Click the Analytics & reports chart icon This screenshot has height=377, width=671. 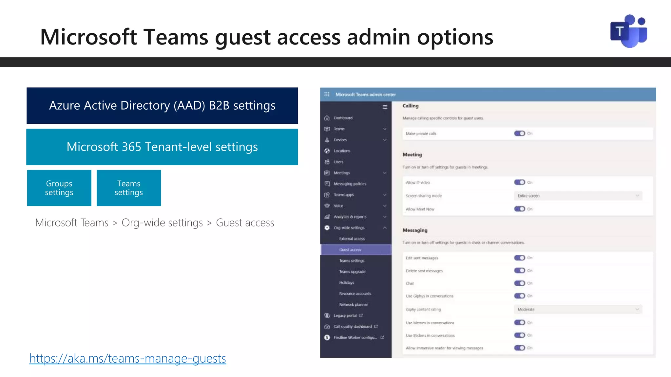[327, 217]
